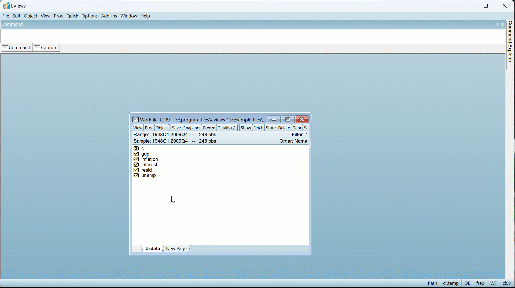The width and height of the screenshot is (515, 288).
Task: Click workfile View button
Action: (x=138, y=128)
